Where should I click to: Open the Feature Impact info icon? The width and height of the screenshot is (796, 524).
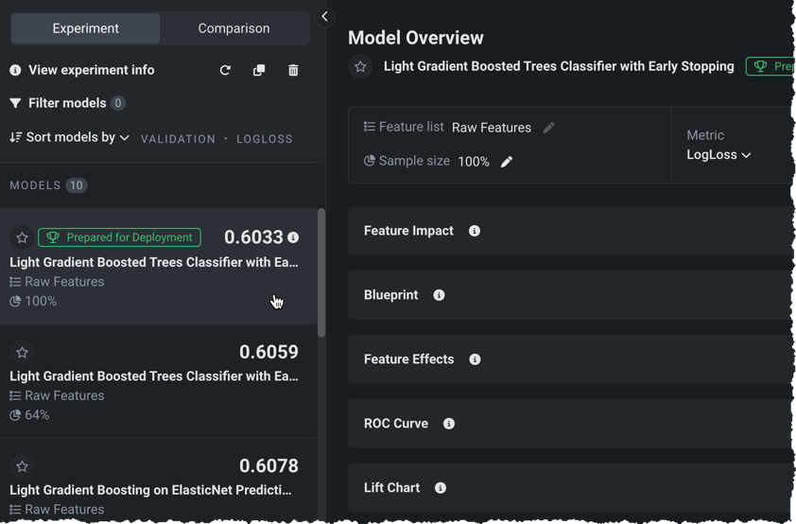tap(475, 231)
